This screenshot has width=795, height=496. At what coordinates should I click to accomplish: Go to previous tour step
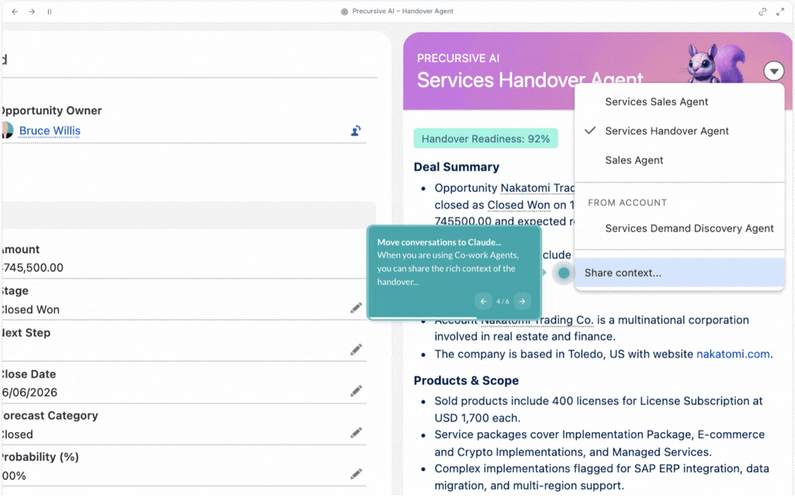tap(483, 301)
